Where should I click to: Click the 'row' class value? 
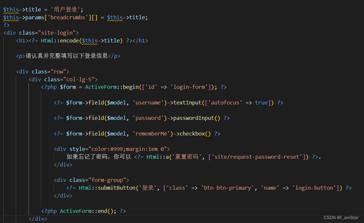point(58,72)
